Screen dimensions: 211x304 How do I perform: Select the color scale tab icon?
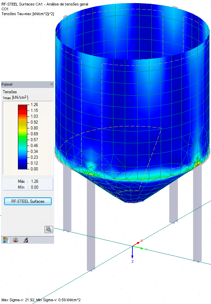(6, 240)
